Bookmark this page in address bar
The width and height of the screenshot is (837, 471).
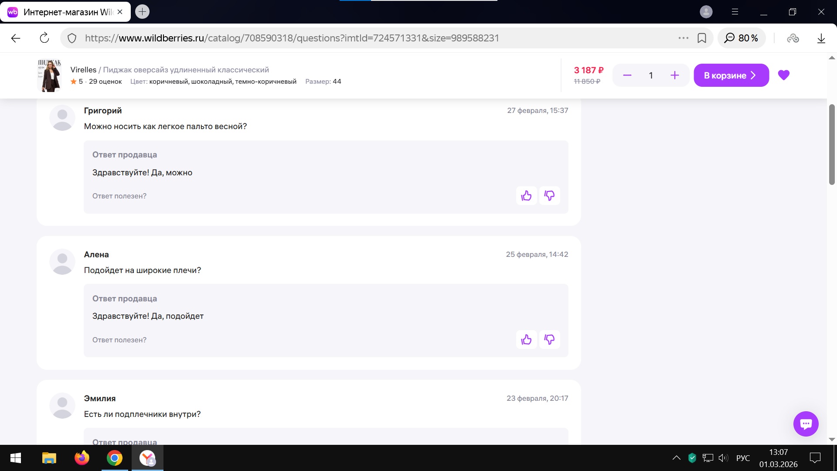[702, 38]
